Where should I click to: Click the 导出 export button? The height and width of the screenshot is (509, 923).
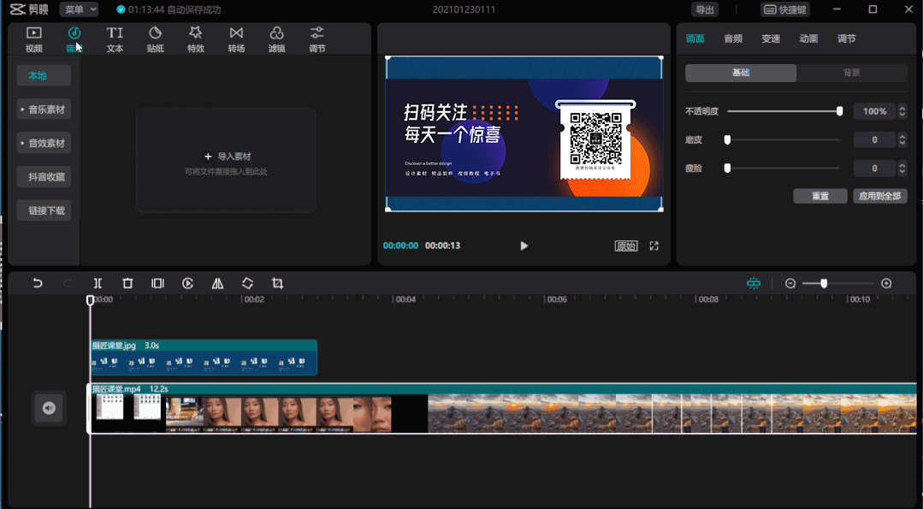pos(705,9)
